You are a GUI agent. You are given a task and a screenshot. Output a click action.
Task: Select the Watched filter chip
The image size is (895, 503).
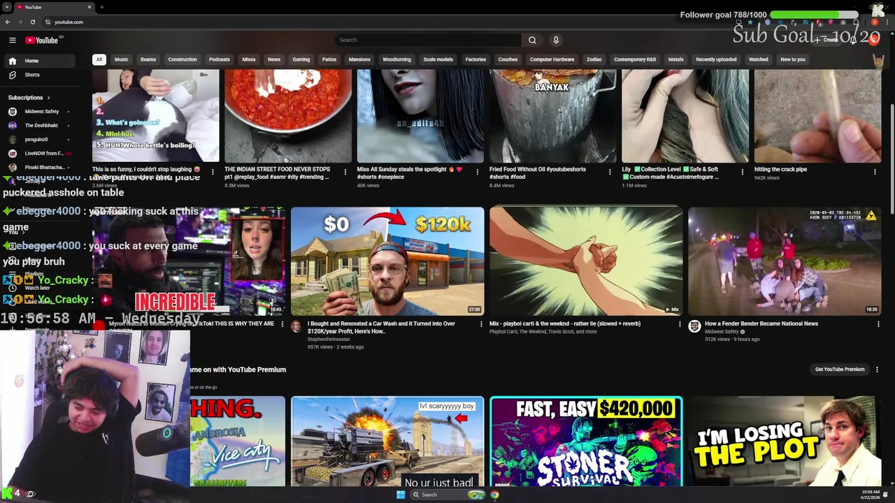(x=759, y=59)
